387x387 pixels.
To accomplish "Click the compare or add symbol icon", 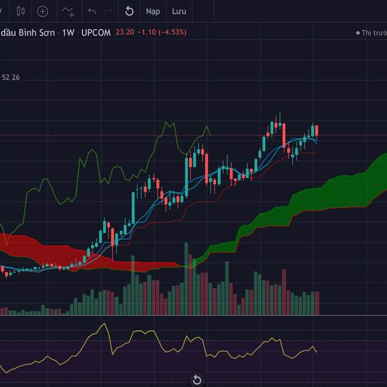I will pyautogui.click(x=43, y=12).
